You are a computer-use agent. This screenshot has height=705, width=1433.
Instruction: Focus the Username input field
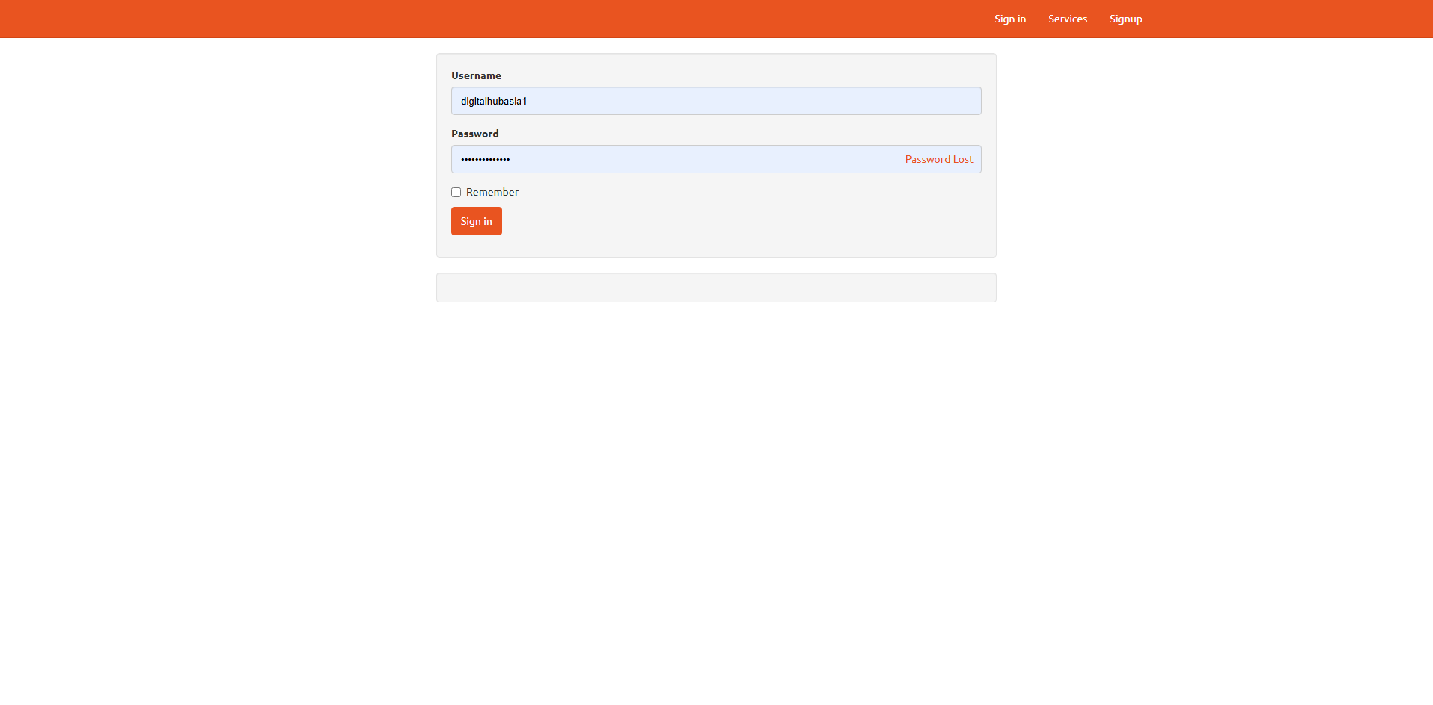tap(716, 101)
